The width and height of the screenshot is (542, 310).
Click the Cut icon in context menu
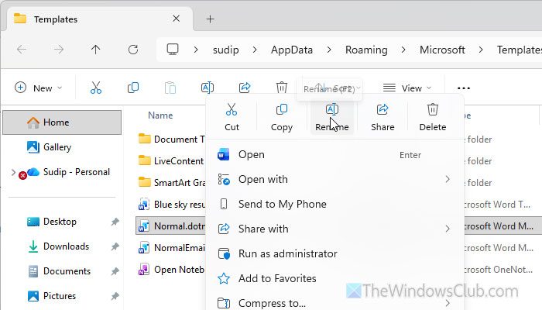tap(232, 110)
